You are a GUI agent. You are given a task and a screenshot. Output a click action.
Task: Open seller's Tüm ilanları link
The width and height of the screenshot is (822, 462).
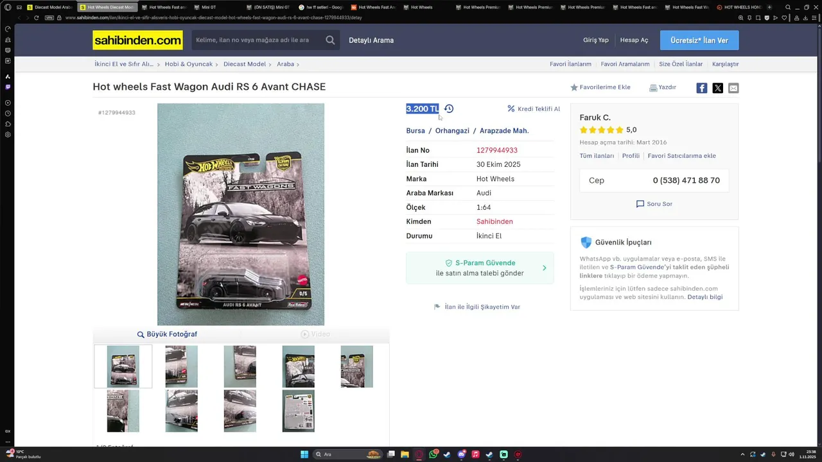click(x=597, y=156)
